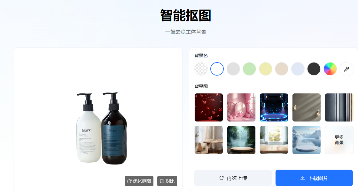Download the image with 下载图片
The height and width of the screenshot is (191, 358).
coord(314,178)
